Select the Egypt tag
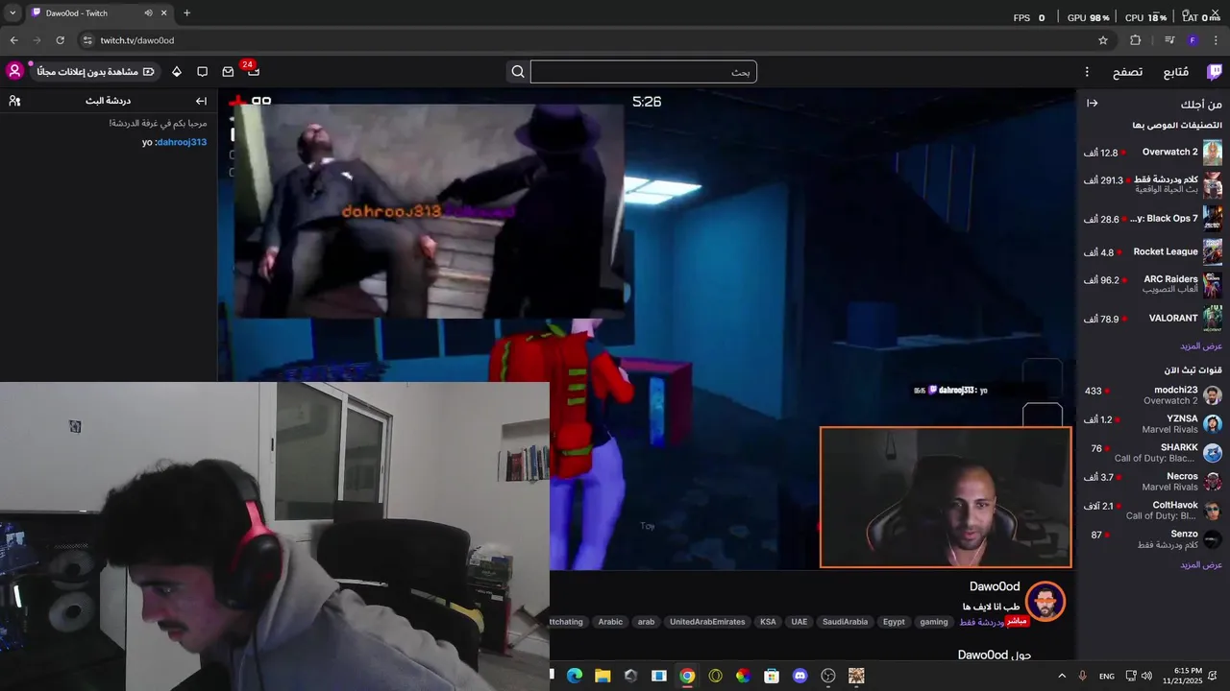 click(x=894, y=622)
